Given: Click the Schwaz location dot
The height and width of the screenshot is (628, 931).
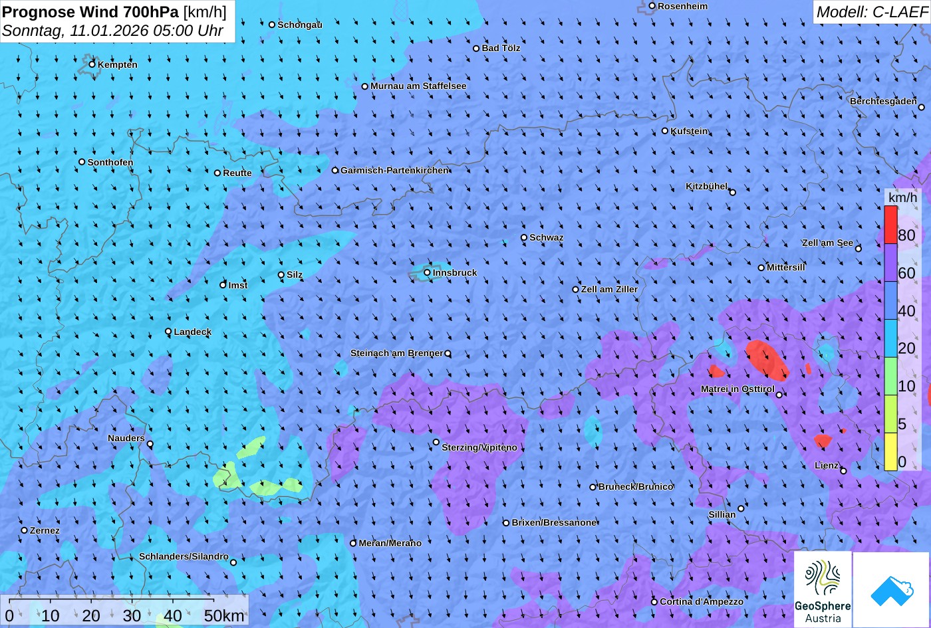Looking at the screenshot, I should [x=524, y=237].
